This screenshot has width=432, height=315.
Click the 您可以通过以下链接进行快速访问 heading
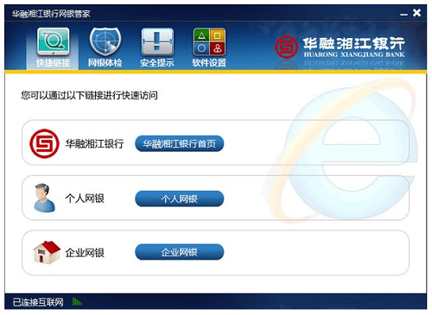tap(89, 95)
